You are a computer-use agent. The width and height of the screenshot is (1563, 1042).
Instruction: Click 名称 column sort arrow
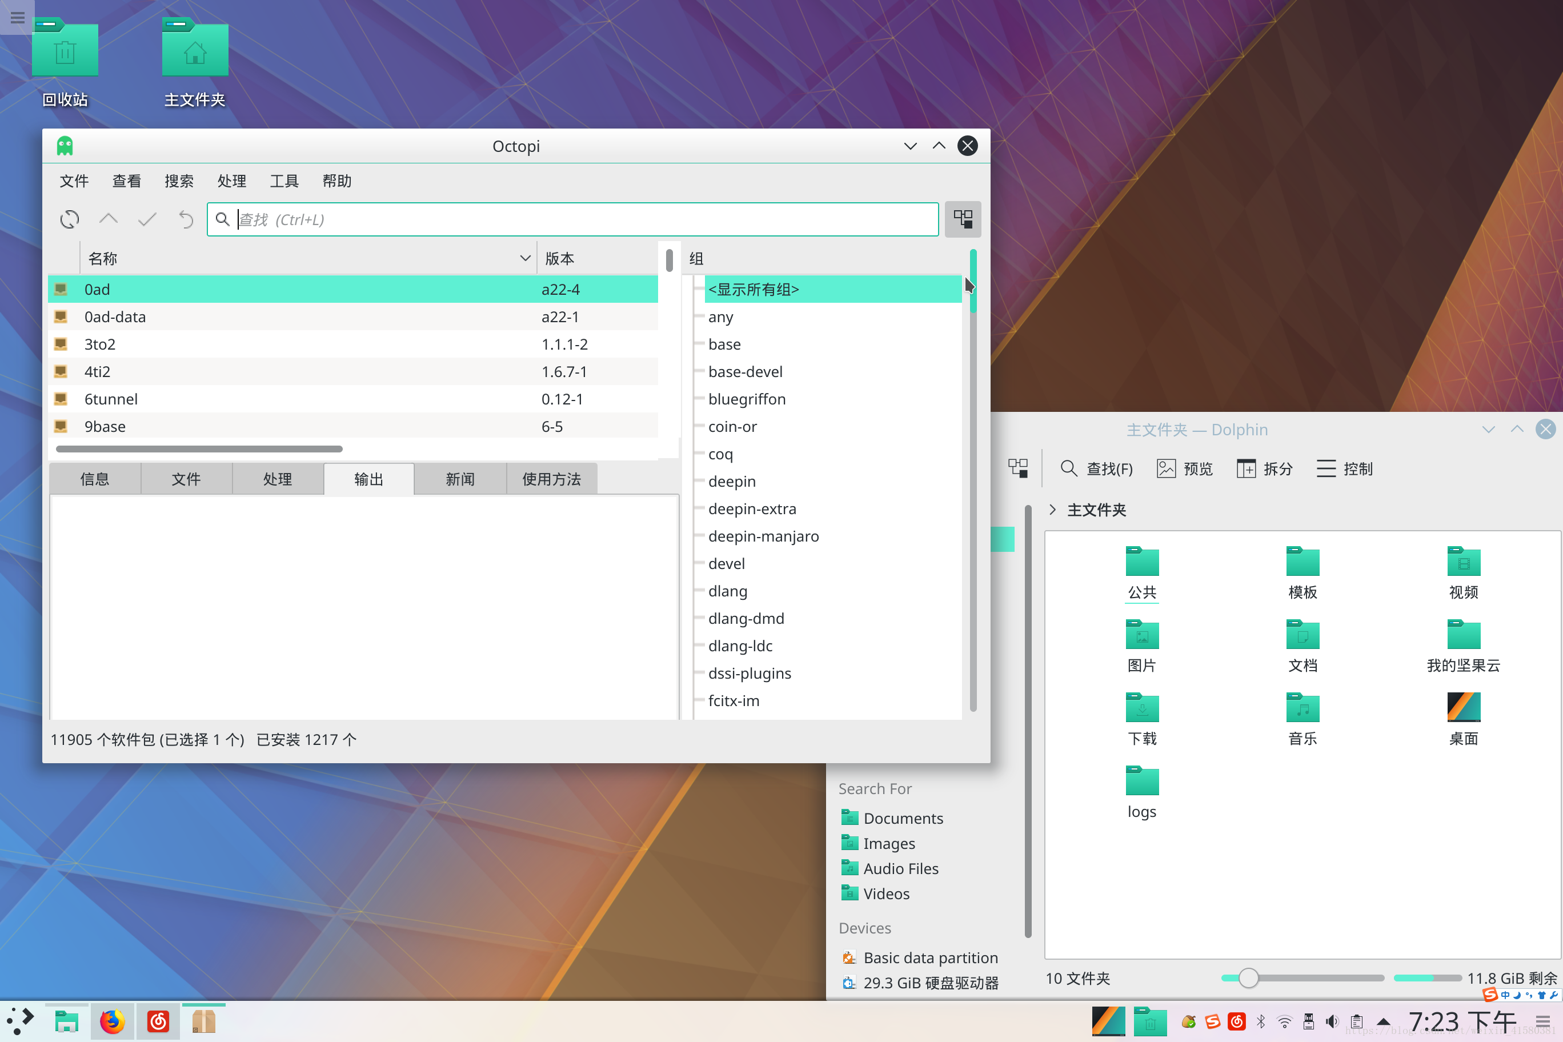coord(525,259)
